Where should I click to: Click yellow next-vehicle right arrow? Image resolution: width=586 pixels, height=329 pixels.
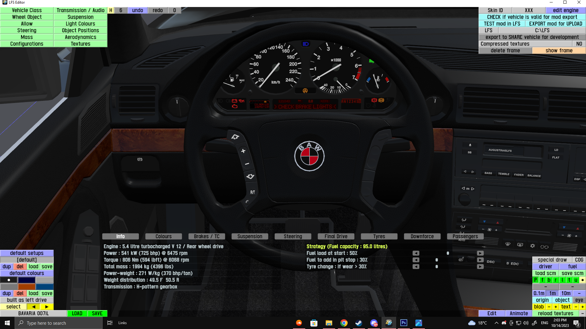[47, 307]
